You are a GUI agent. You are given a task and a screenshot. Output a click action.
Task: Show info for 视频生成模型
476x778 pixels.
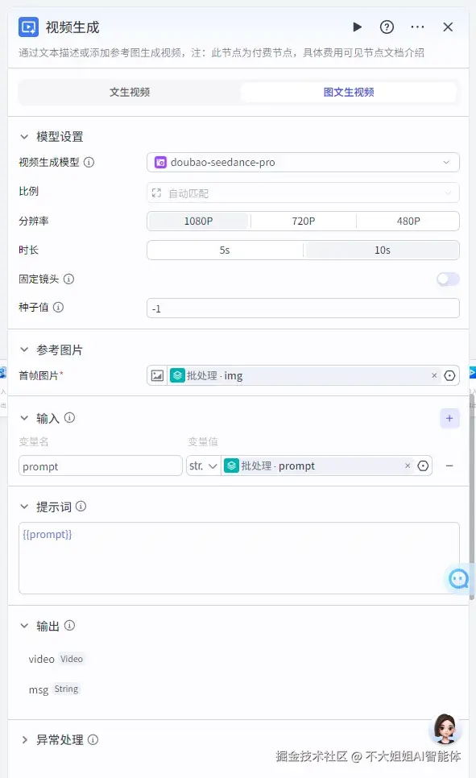pos(89,162)
